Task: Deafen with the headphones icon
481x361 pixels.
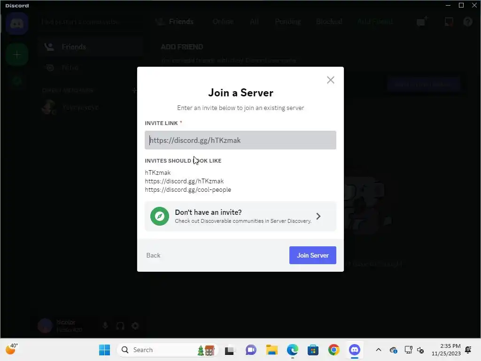Action: (x=120, y=326)
